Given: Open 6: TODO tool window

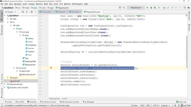Looking at the screenshot, I should point(20,102).
